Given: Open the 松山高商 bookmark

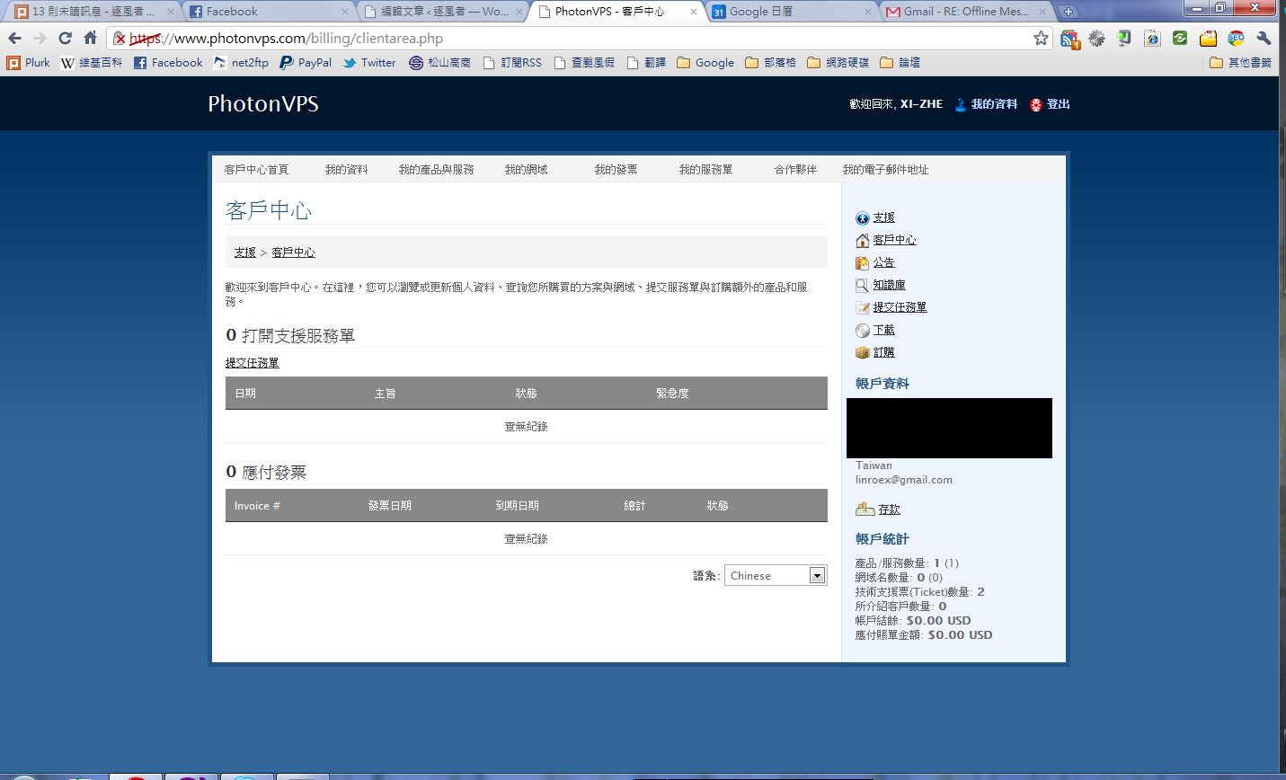Looking at the screenshot, I should click(439, 63).
